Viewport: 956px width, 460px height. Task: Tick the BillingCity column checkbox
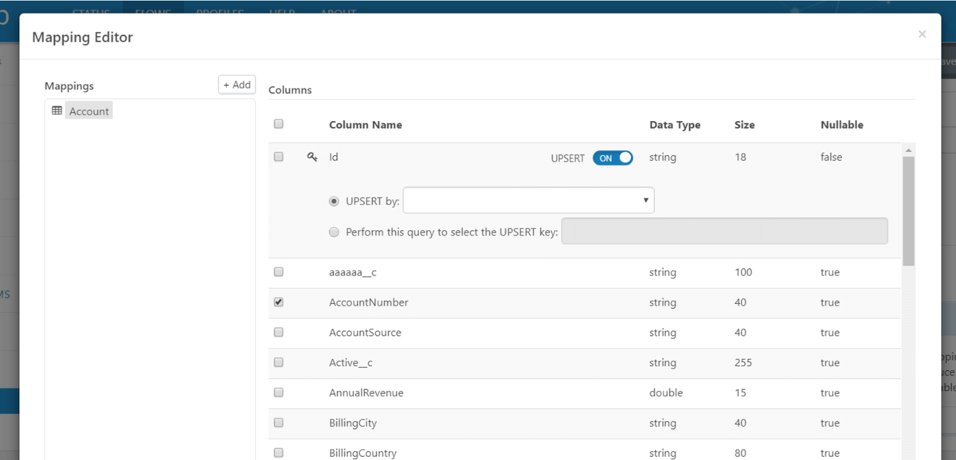click(279, 423)
